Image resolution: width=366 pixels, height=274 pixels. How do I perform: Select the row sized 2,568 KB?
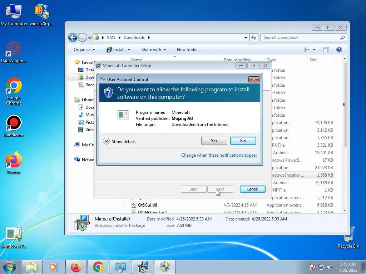click(303, 175)
